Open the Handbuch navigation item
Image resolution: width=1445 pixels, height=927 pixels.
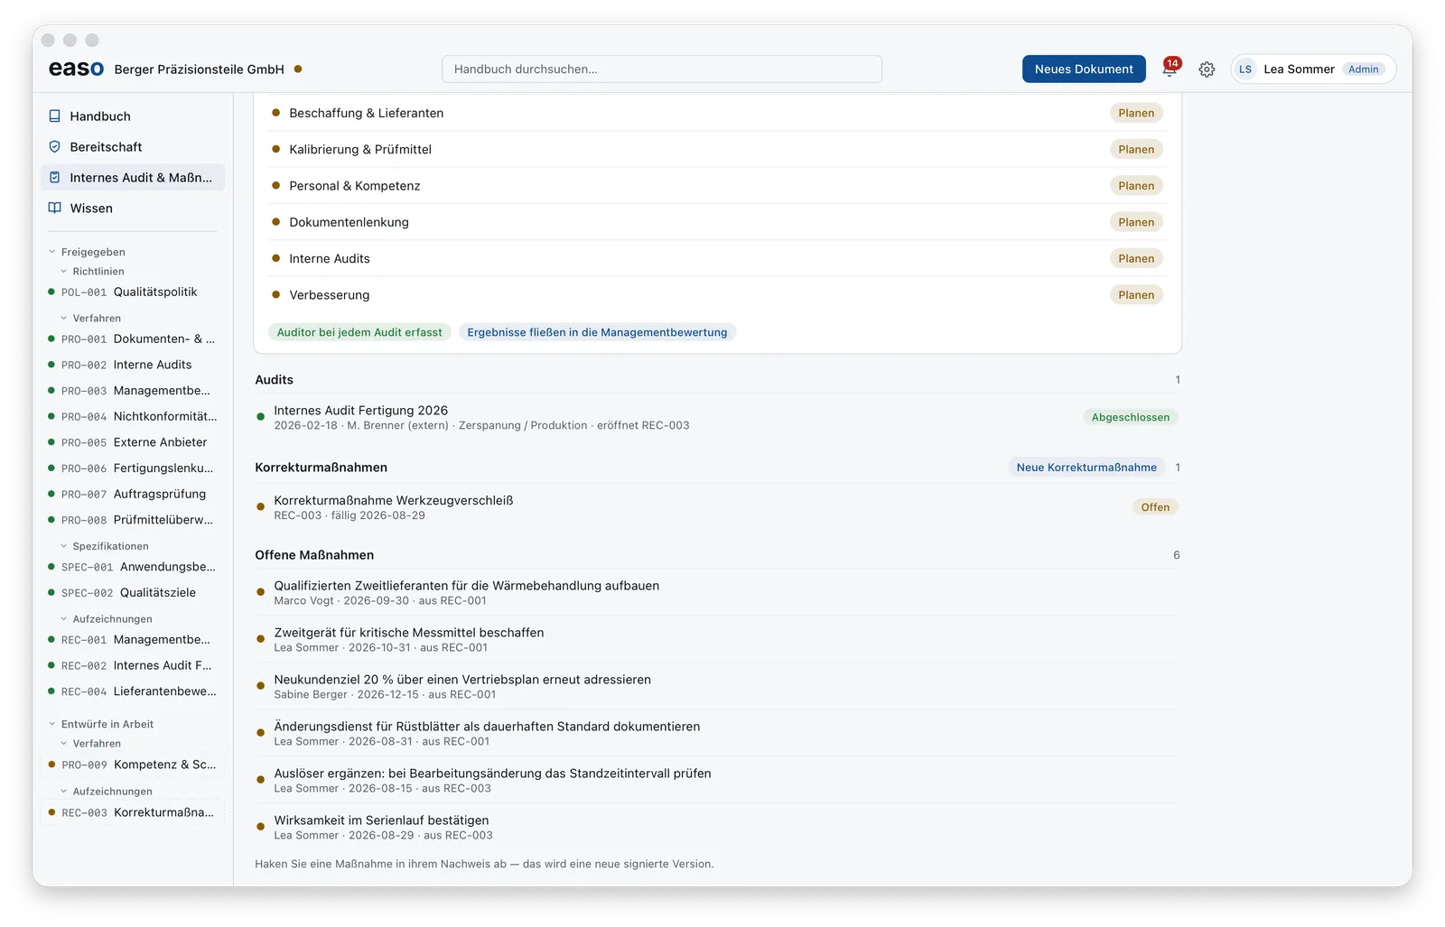[133, 116]
